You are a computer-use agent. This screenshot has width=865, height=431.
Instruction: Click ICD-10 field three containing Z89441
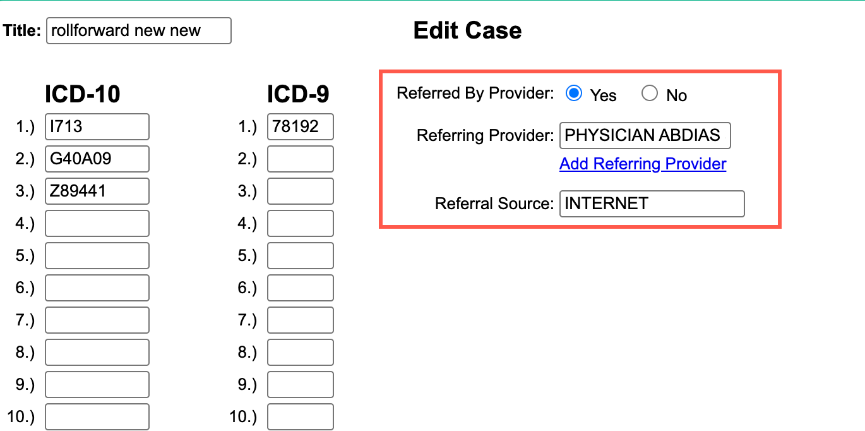[x=97, y=191]
